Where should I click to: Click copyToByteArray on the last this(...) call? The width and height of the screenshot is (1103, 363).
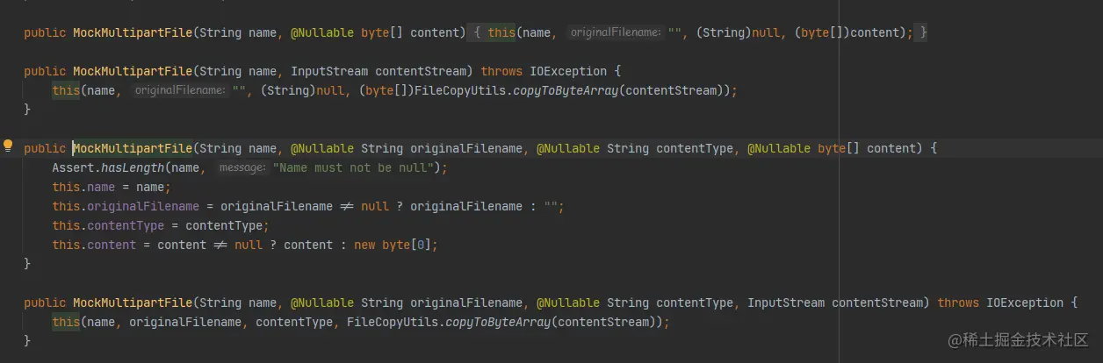point(497,322)
